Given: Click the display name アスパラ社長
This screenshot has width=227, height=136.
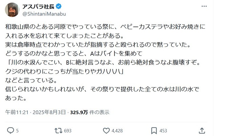Looking at the screenshot, I should 38,6.
